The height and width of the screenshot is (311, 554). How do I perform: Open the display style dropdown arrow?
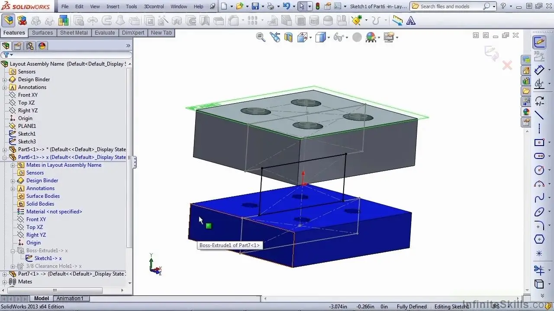pos(329,38)
